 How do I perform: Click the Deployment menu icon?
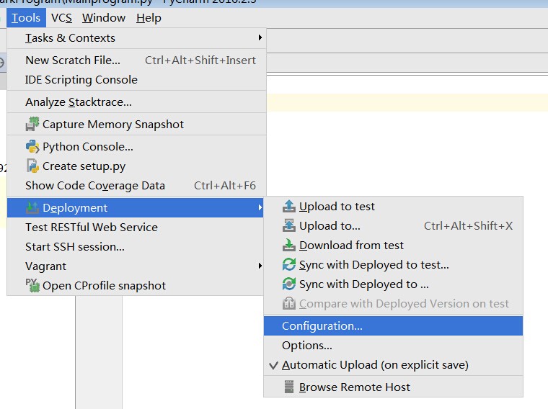tap(32, 207)
